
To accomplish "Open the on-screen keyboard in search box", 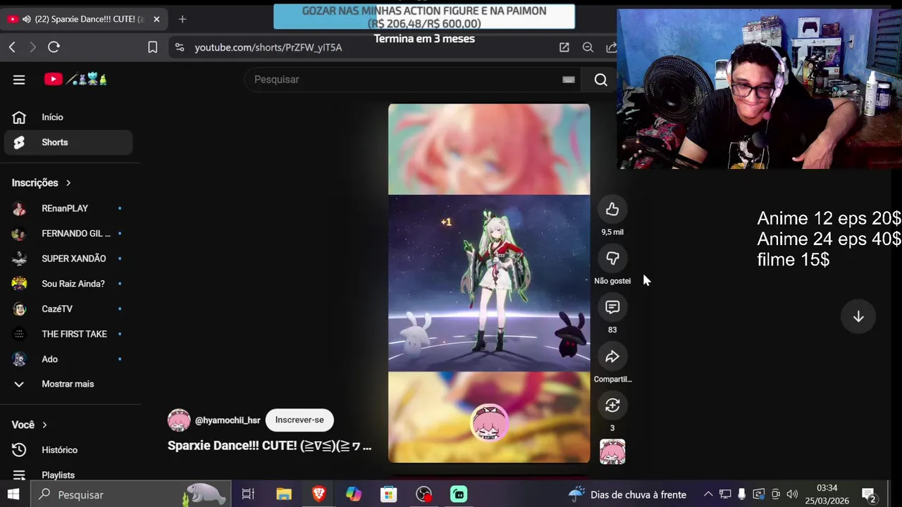I will pyautogui.click(x=569, y=80).
